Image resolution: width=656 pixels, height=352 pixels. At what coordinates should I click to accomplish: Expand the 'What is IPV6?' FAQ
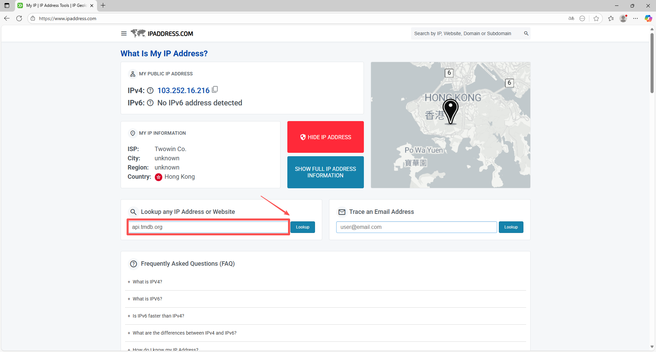click(325, 299)
